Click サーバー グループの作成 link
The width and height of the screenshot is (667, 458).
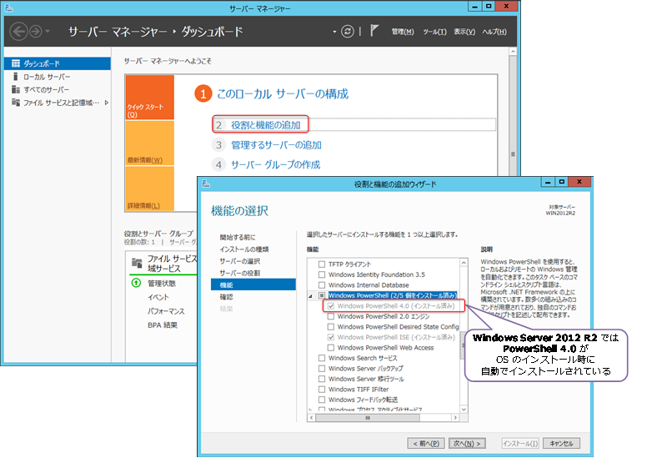coord(276,164)
